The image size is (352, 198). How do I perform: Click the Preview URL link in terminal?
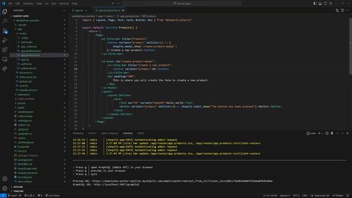182,181
